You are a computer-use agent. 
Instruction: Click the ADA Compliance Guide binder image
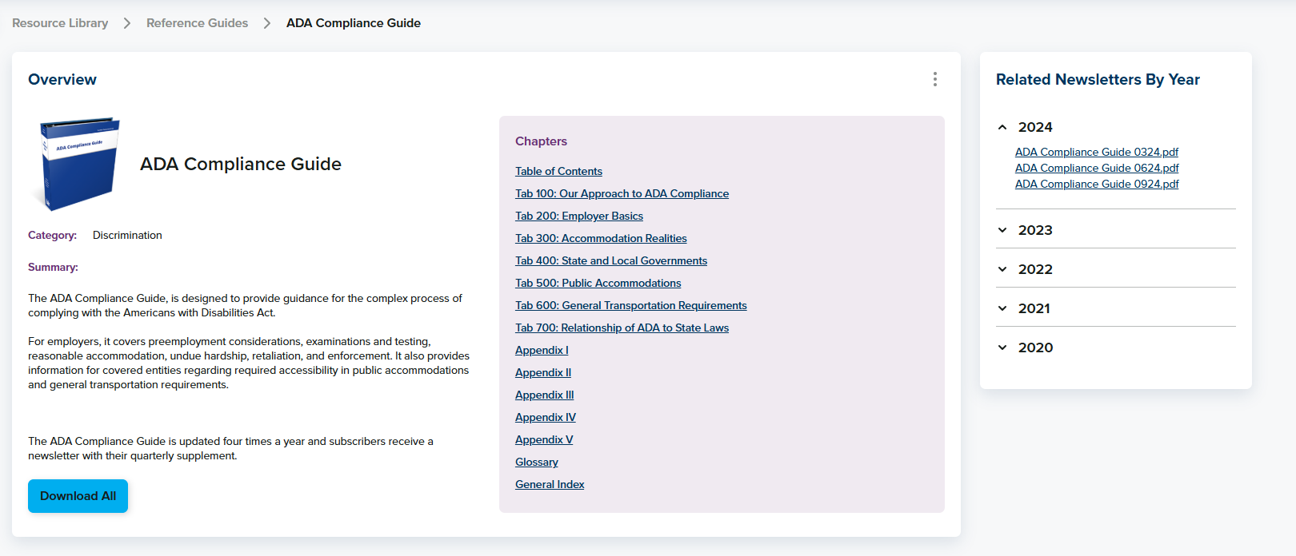click(x=78, y=165)
